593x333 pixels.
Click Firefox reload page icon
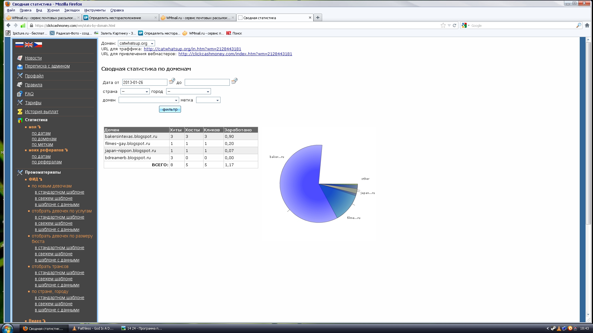pos(455,26)
